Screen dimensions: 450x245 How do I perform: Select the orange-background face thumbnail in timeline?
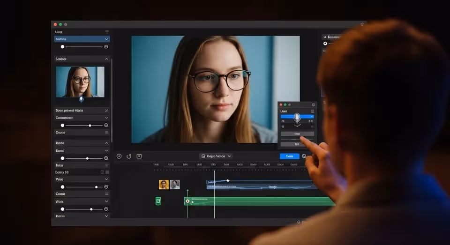[164, 185]
